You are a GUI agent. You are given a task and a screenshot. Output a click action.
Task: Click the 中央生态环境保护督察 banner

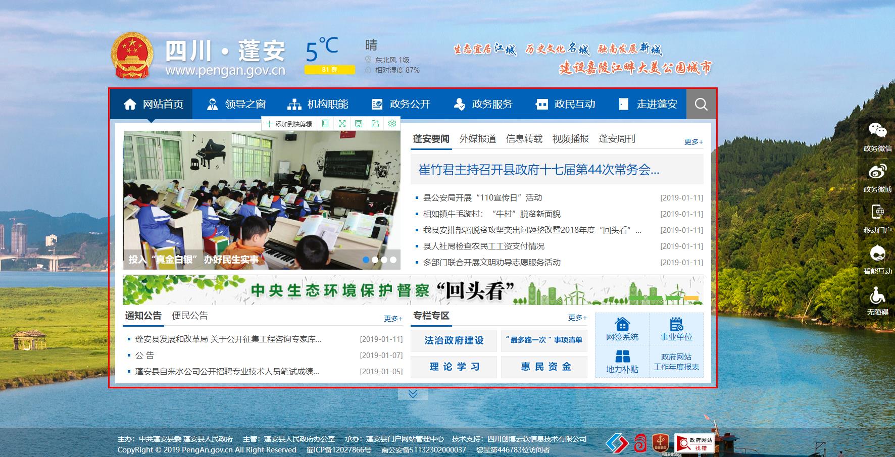[413, 290]
